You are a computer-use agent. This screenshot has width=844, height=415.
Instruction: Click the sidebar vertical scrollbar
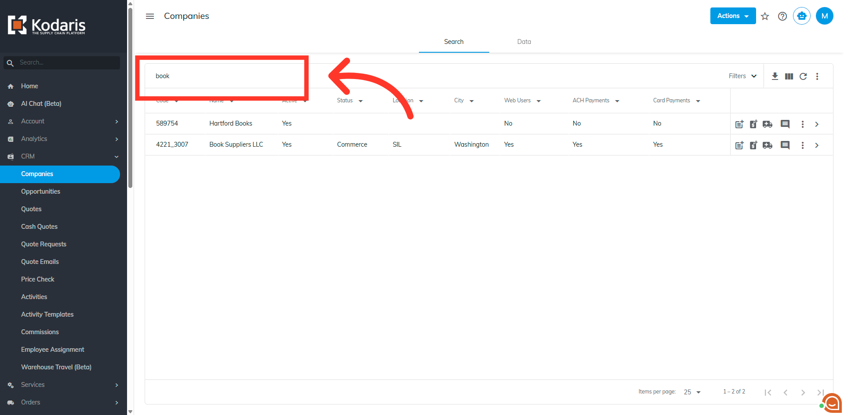(x=130, y=97)
